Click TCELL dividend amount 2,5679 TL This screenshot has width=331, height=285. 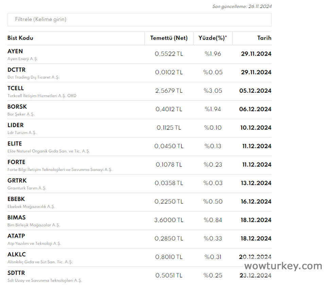pos(169,91)
